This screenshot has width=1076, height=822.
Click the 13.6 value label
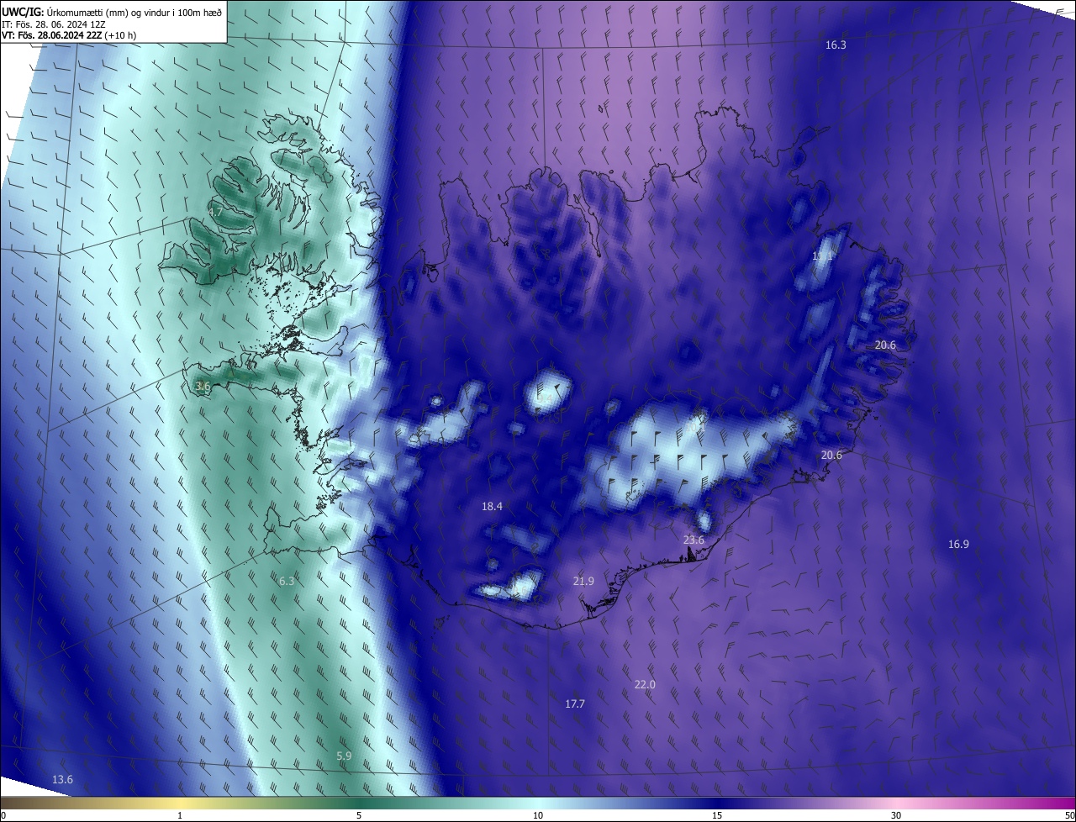click(x=62, y=780)
